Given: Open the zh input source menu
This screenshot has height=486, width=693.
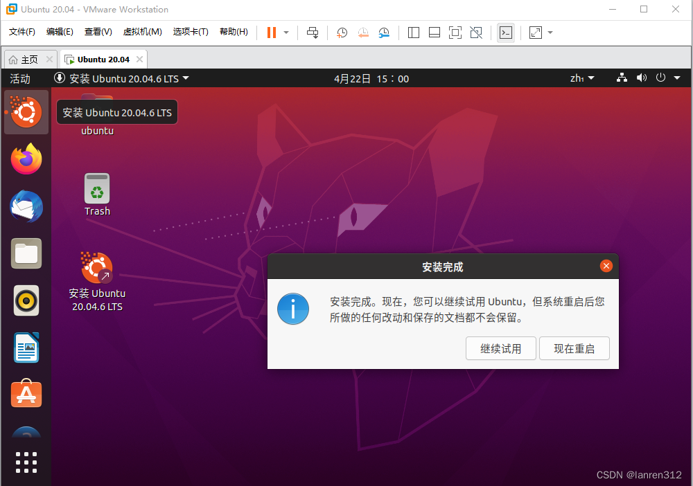Looking at the screenshot, I should [x=582, y=78].
